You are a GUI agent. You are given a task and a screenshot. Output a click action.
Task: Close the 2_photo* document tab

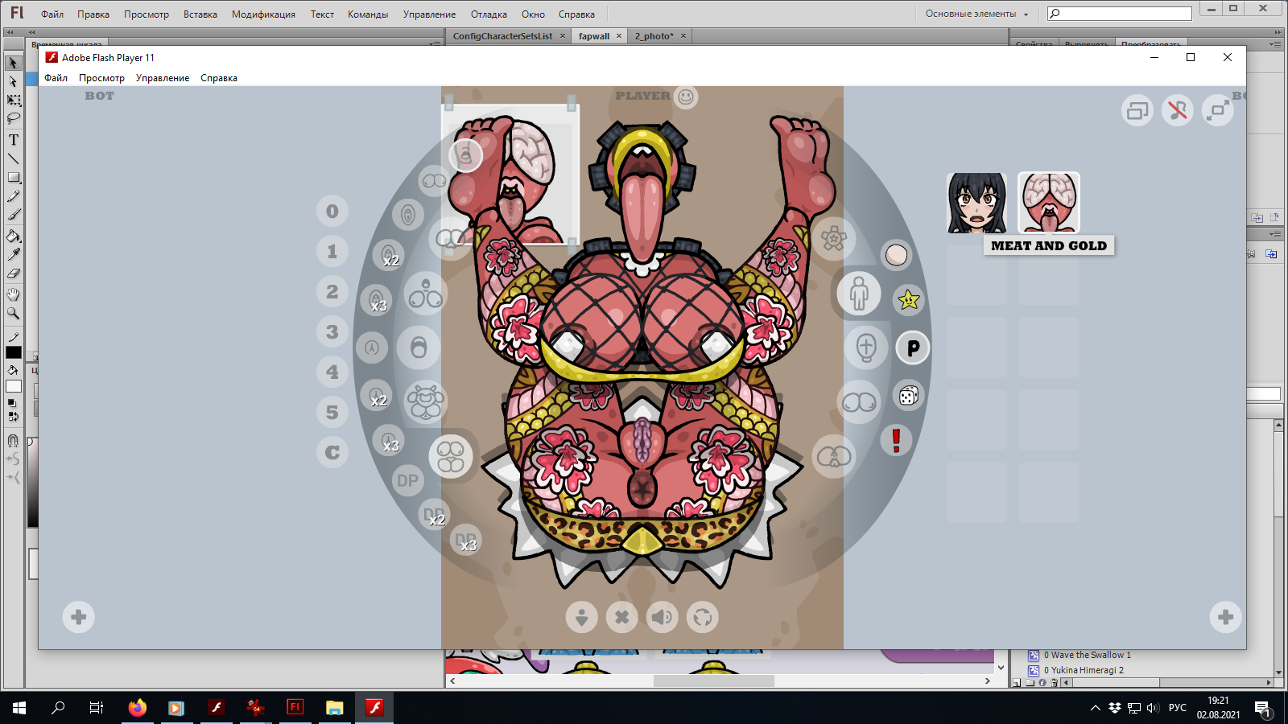tap(683, 36)
